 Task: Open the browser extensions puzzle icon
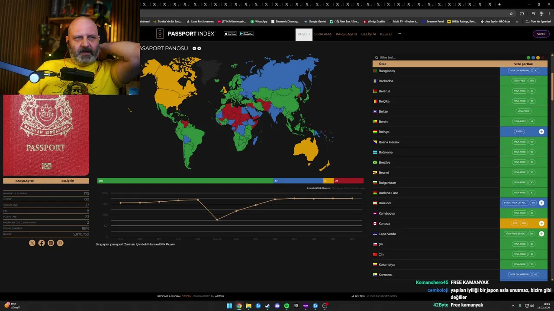522,13
